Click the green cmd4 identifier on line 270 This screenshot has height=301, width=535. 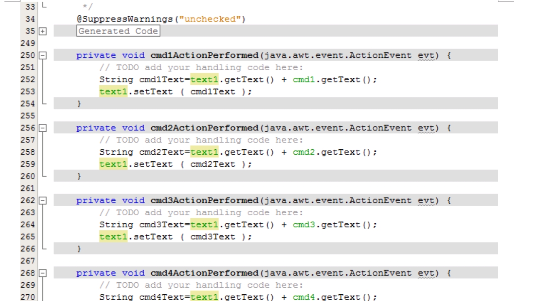(x=304, y=297)
